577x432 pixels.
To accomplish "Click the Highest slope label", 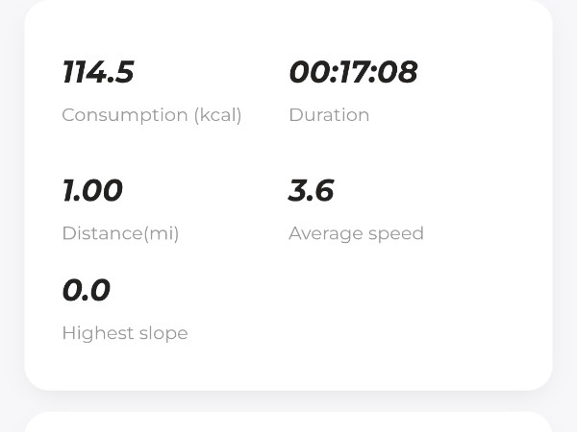I will 125,333.
